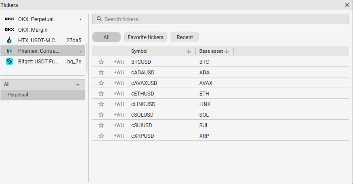The width and height of the screenshot is (353, 184).
Task: Favorite the BTCUSD ticker star
Action: (101, 62)
